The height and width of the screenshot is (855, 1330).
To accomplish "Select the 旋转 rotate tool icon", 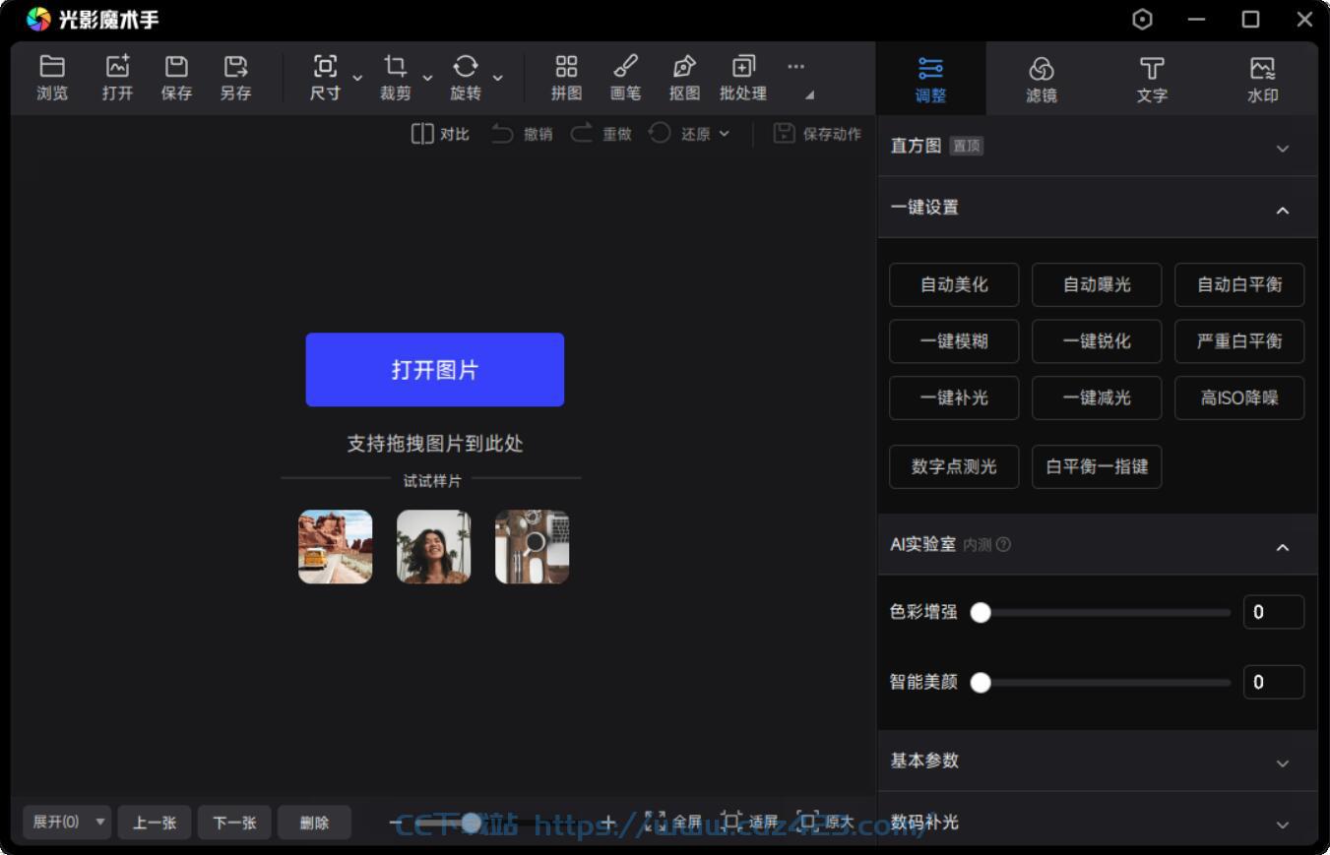I will [465, 66].
